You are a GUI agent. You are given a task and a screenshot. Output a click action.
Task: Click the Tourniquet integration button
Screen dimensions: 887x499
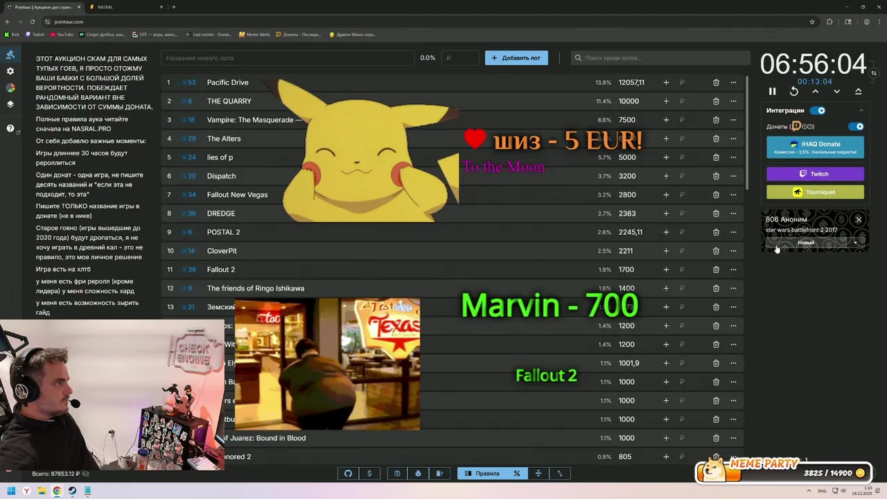tap(815, 192)
